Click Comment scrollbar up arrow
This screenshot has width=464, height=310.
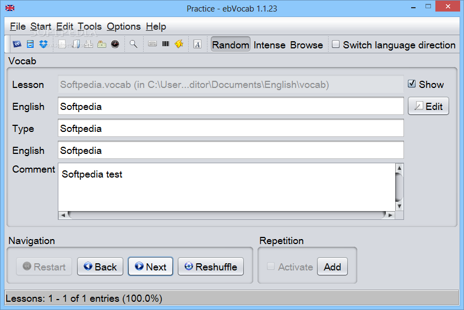point(399,168)
